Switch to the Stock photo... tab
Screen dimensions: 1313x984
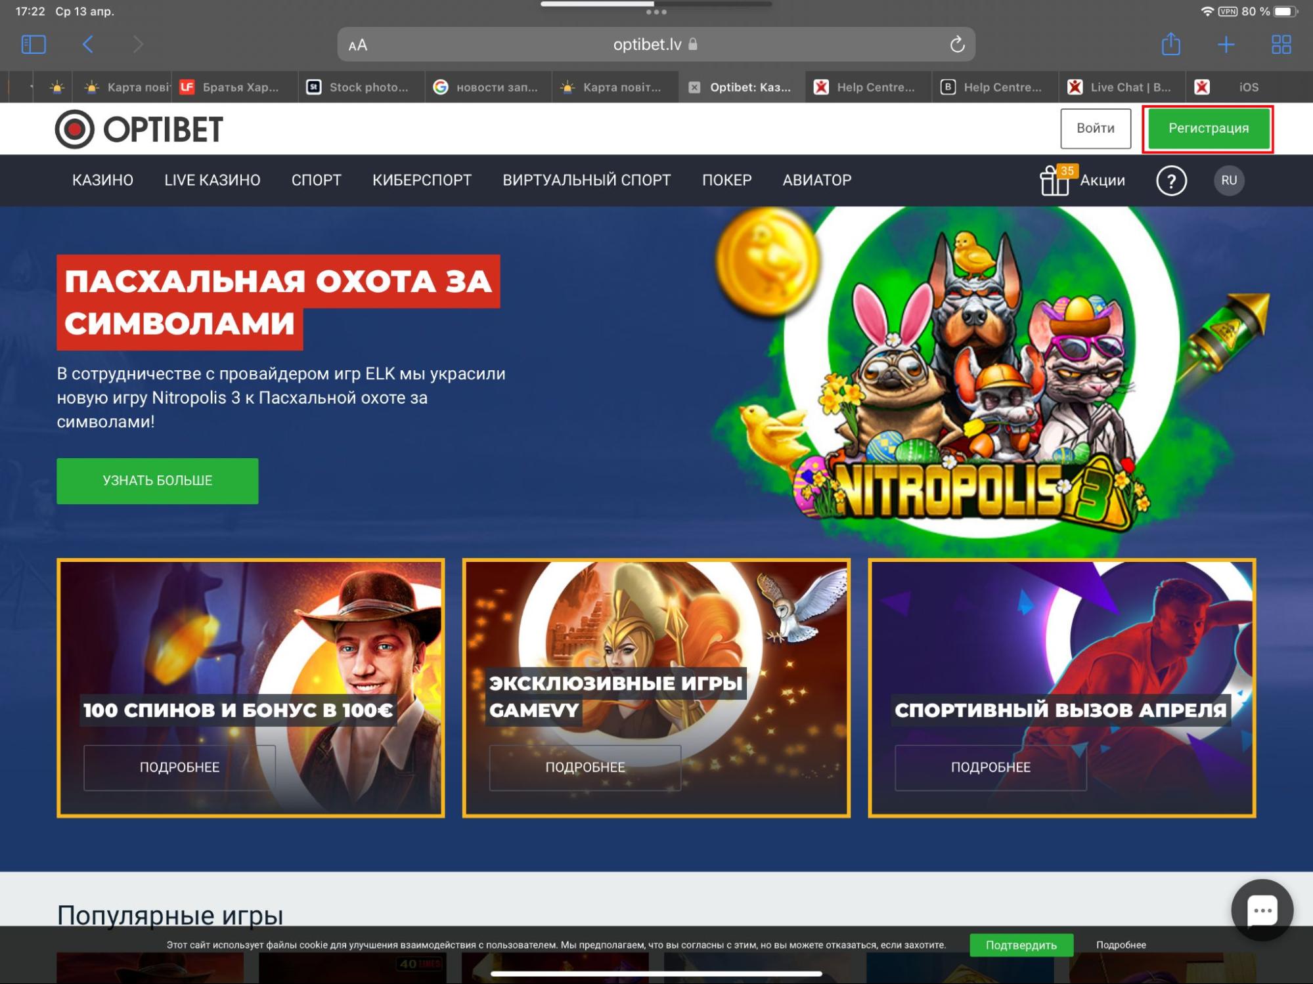pyautogui.click(x=362, y=87)
